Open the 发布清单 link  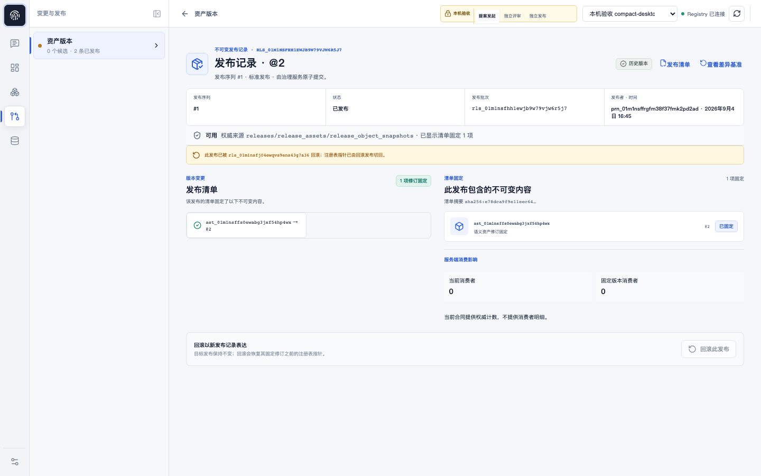pos(675,64)
